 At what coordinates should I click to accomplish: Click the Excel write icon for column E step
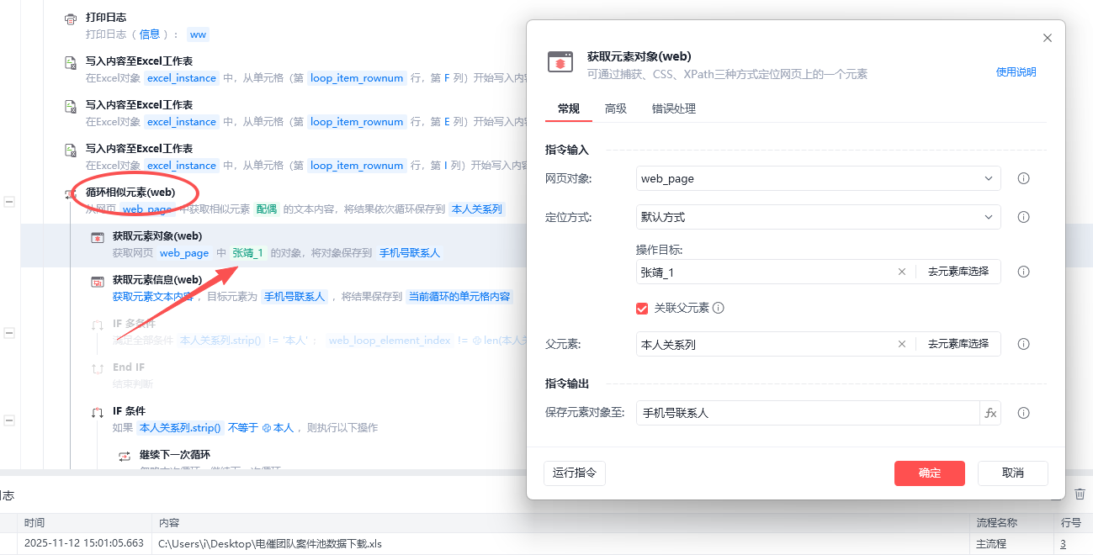click(x=72, y=107)
